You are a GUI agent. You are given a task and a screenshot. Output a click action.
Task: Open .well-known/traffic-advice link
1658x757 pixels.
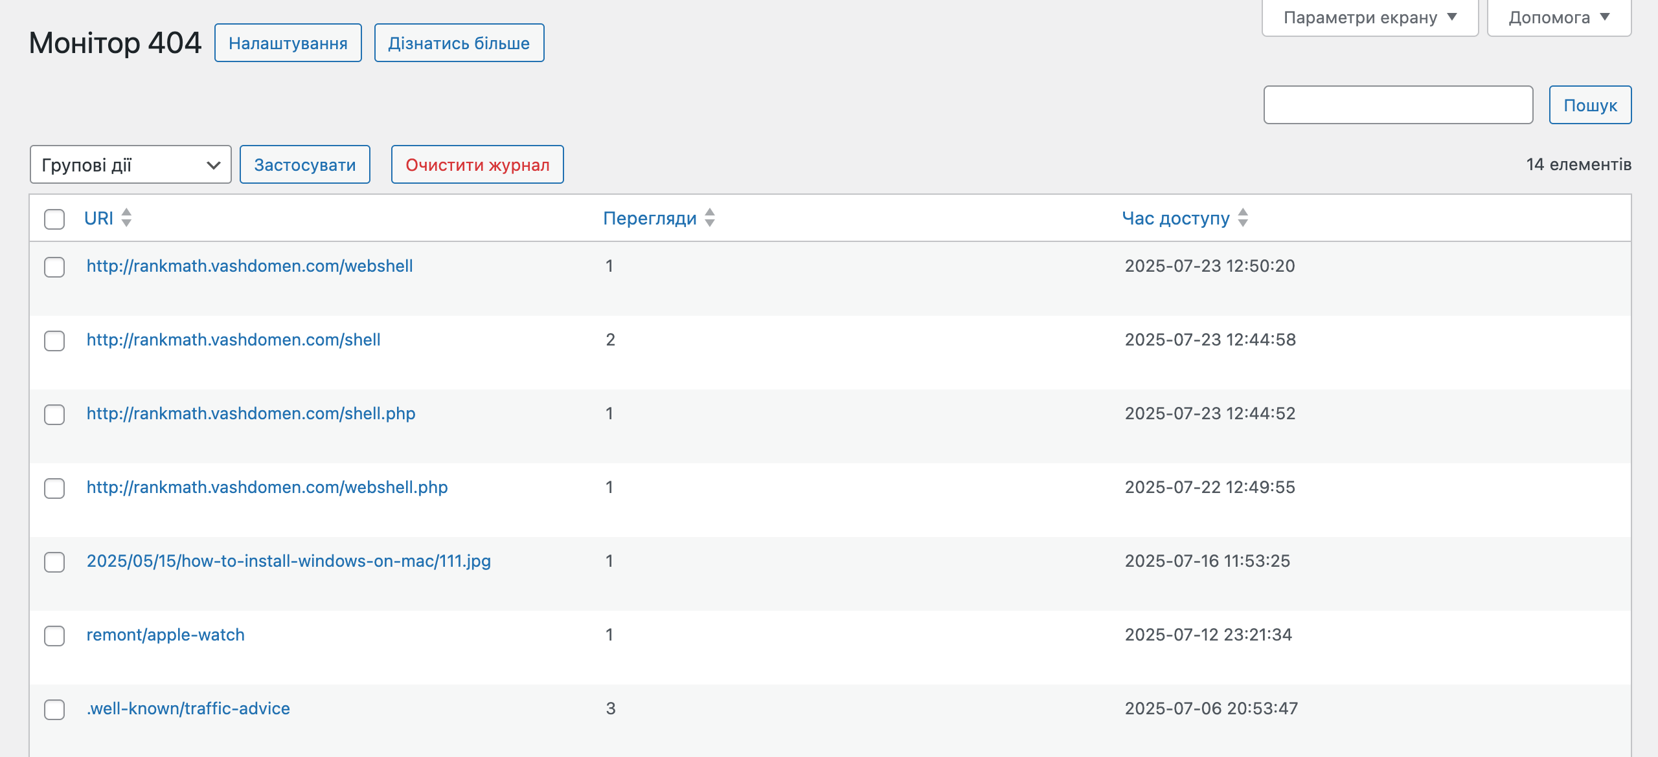(188, 708)
